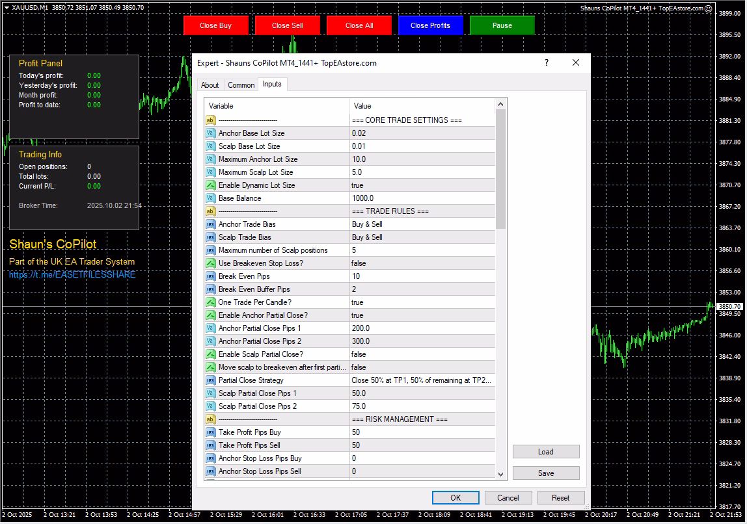Select the Inputs tab
The image size is (747, 524).
[272, 85]
